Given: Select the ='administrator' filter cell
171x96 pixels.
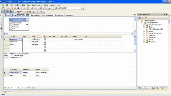Looking at the screenshot, I should point(79,39).
